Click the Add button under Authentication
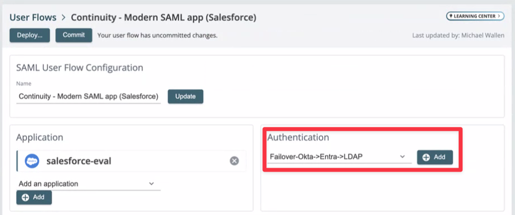The width and height of the screenshot is (515, 215). click(x=435, y=157)
